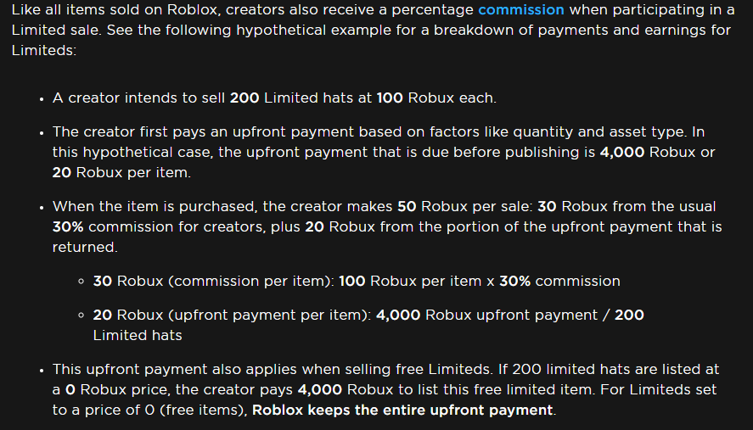Click hollow bullet before "30 Robux (commission per item)"
753x430 pixels.
point(81,282)
